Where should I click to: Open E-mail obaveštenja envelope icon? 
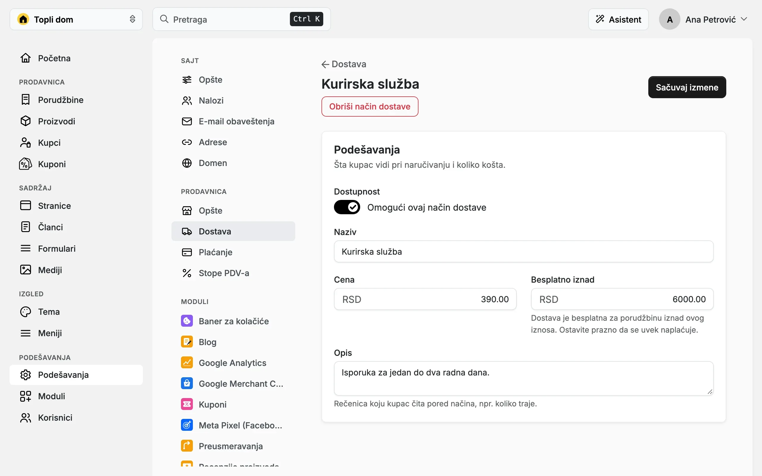(x=187, y=121)
